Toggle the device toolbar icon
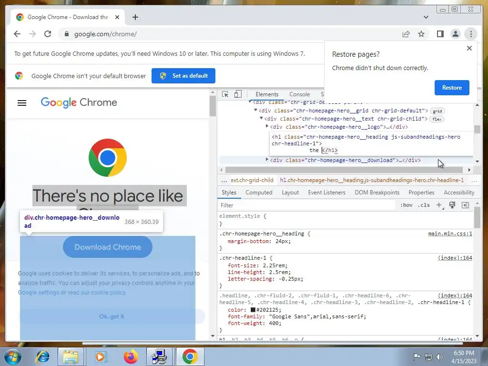Screen dimensions: 488x366 [238, 94]
